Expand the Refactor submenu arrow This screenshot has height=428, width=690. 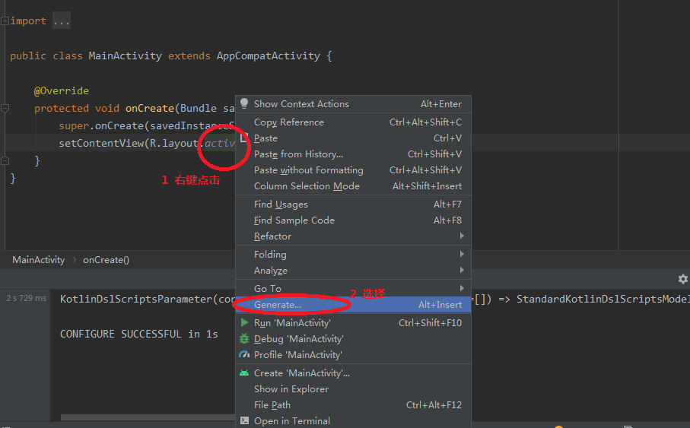[462, 236]
